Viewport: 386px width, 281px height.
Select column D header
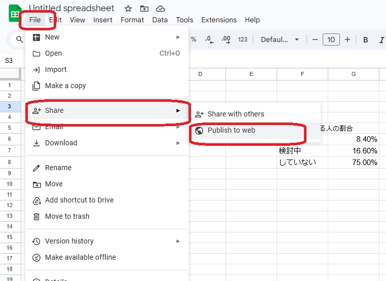(x=207, y=74)
